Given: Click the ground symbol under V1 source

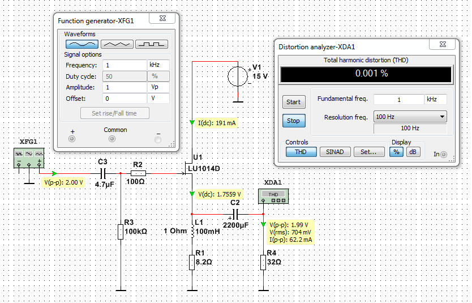Looking at the screenshot, I should 238,102.
